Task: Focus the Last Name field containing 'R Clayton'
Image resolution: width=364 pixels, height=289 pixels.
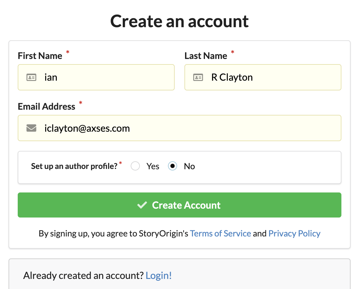Action: pos(269,77)
